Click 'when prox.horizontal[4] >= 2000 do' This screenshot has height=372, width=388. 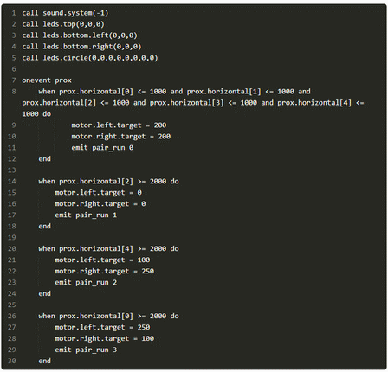tap(108, 249)
